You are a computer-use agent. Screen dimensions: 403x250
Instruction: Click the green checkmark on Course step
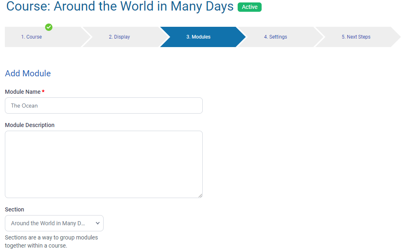(x=49, y=27)
